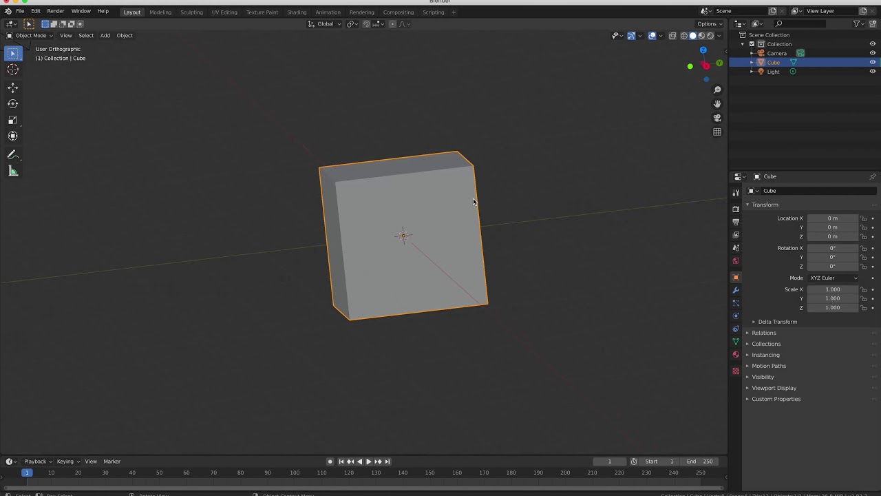Open the Texture properties tab
This screenshot has height=496, width=881.
(736, 371)
